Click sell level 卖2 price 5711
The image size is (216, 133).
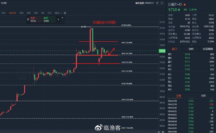click(x=187, y=65)
